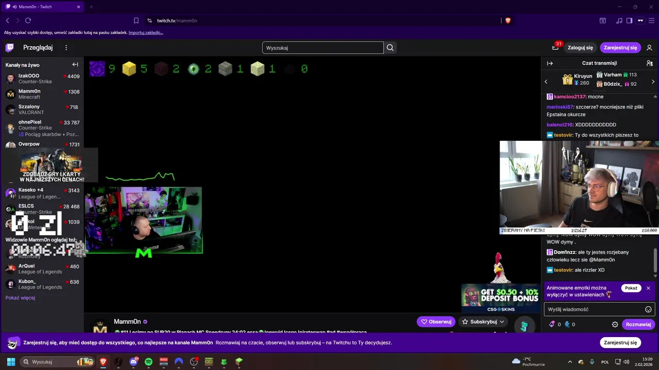The height and width of the screenshot is (370, 659).
Task: Open chat settings gear icon
Action: pos(615,324)
